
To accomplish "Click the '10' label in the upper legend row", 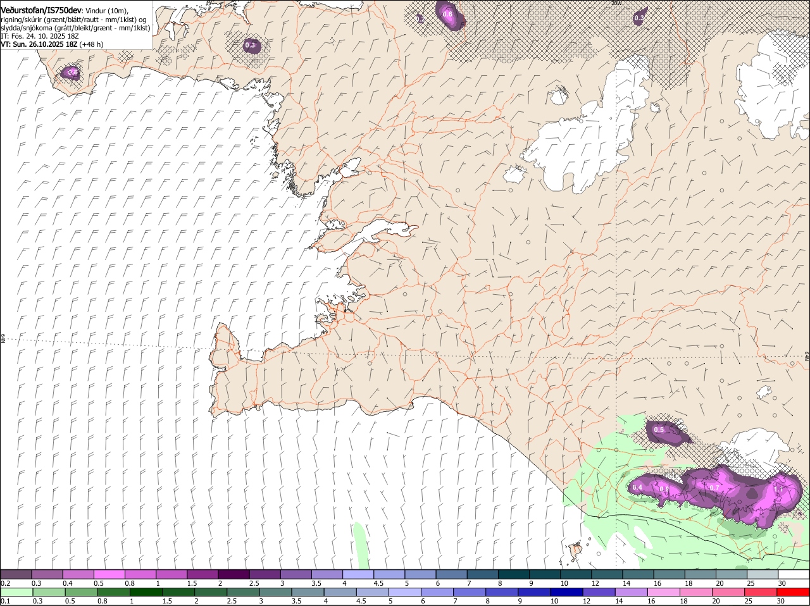I will point(564,583).
